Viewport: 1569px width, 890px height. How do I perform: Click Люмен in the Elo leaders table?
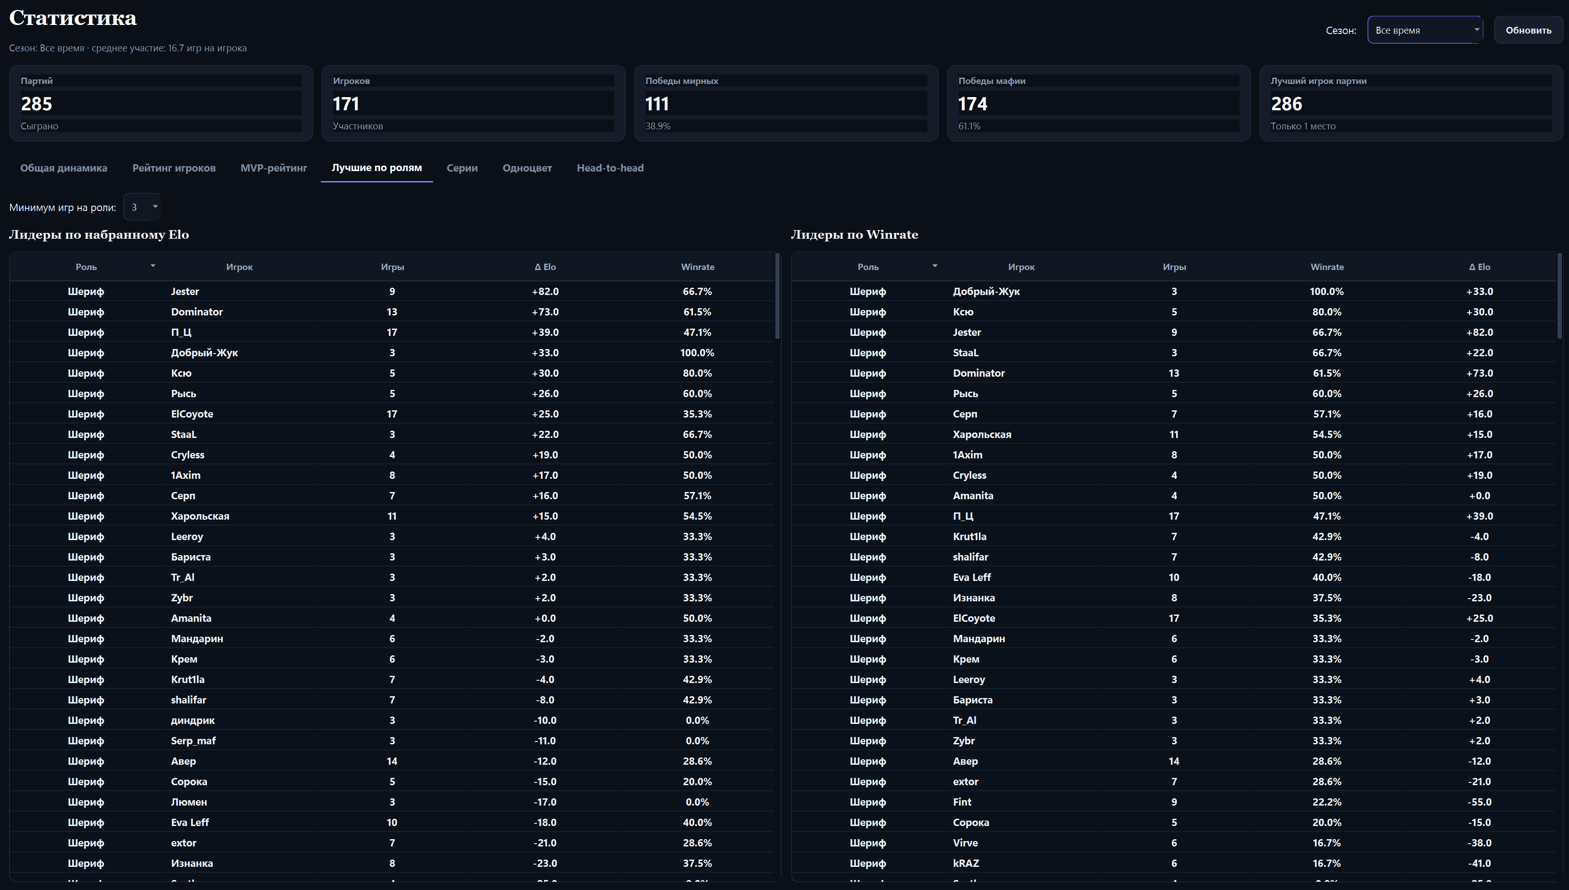click(x=189, y=802)
